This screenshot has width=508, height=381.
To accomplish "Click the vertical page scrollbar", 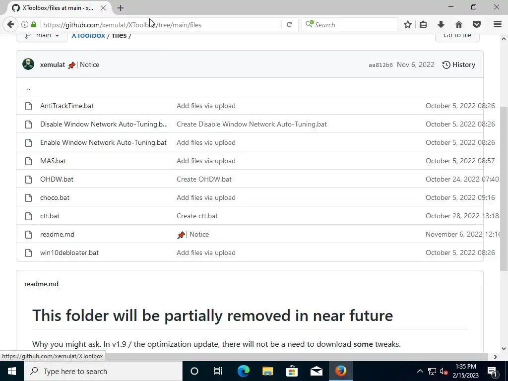I will pyautogui.click(x=504, y=189).
